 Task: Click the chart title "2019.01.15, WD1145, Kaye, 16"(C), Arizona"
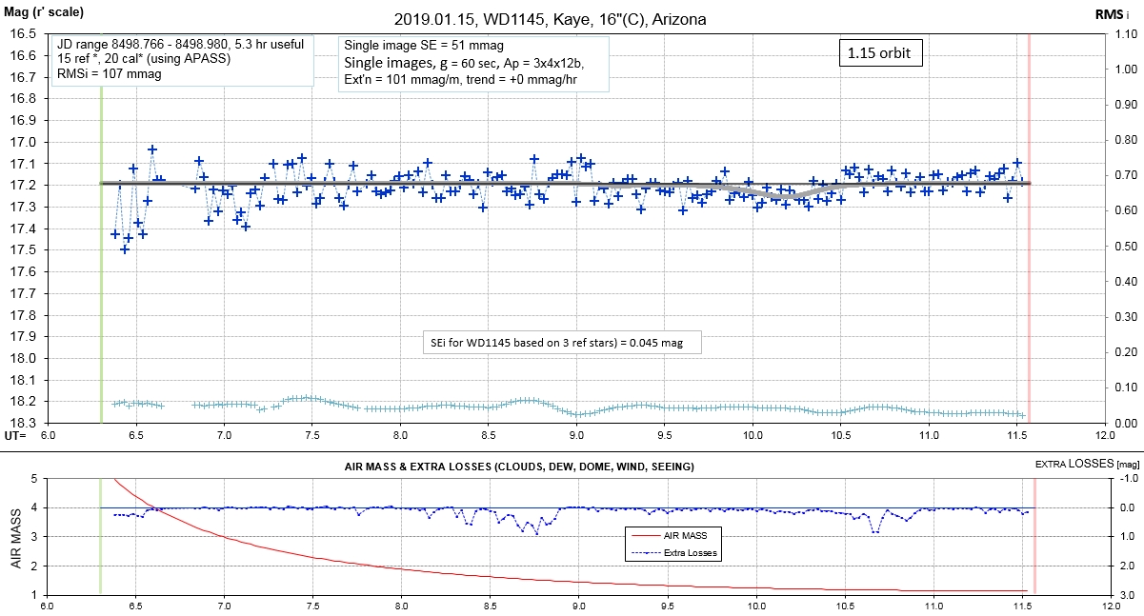(x=550, y=19)
